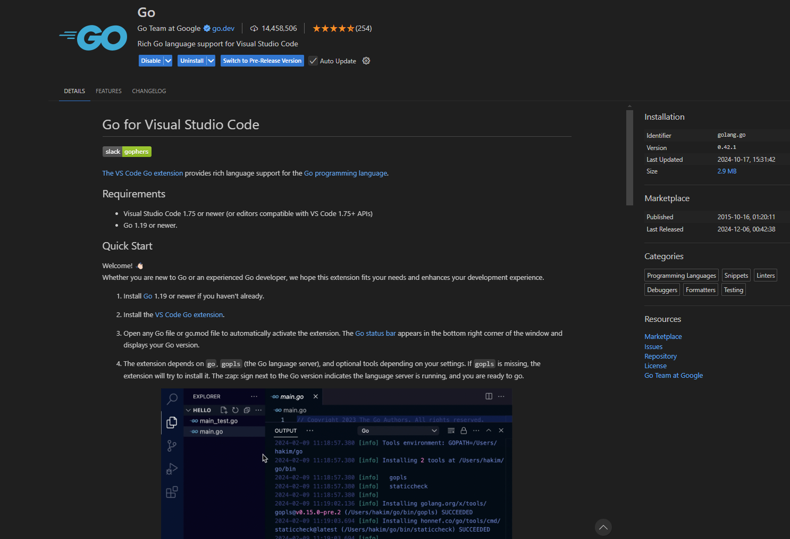
Task: Click the 'Installation' sidebar heading
Action: [665, 117]
